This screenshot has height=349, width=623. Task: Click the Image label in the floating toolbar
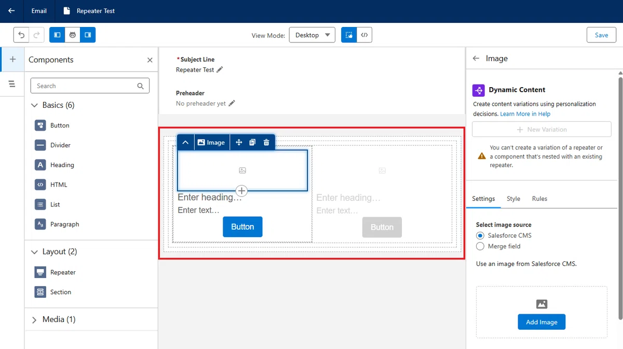click(211, 142)
